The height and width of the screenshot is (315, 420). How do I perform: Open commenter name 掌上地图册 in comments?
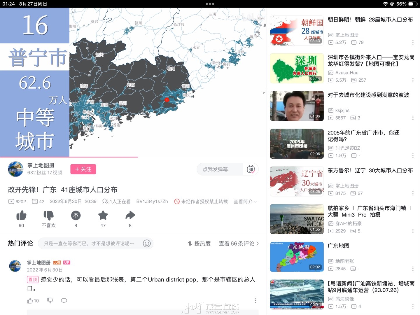(39, 262)
